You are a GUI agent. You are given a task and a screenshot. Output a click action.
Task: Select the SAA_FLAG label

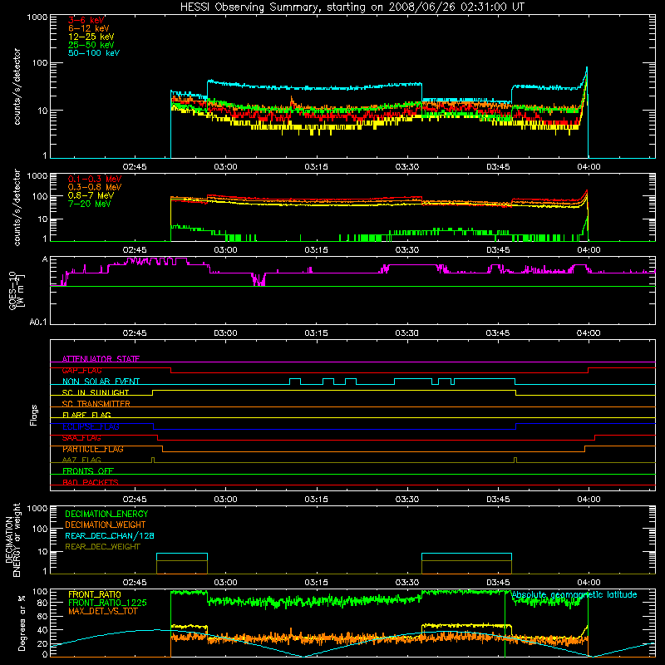point(81,438)
